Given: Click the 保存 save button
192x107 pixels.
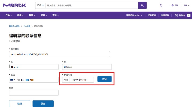Looking at the screenshot, I should [43, 104].
